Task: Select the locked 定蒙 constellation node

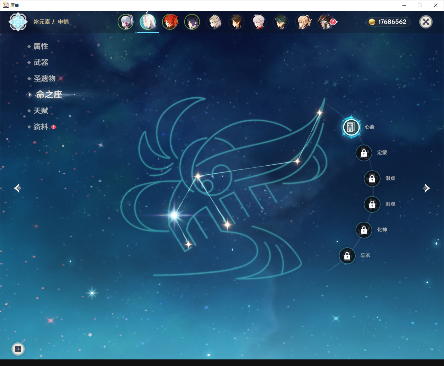Action: click(x=364, y=153)
